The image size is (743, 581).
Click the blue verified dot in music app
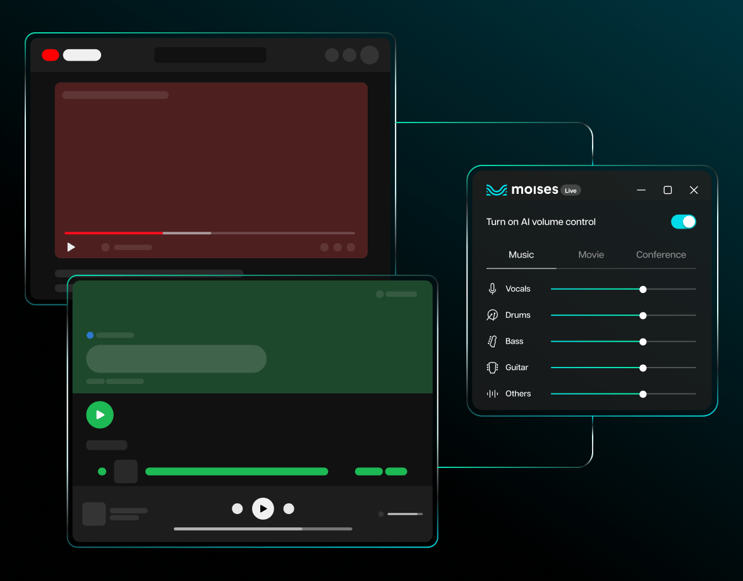coord(90,335)
